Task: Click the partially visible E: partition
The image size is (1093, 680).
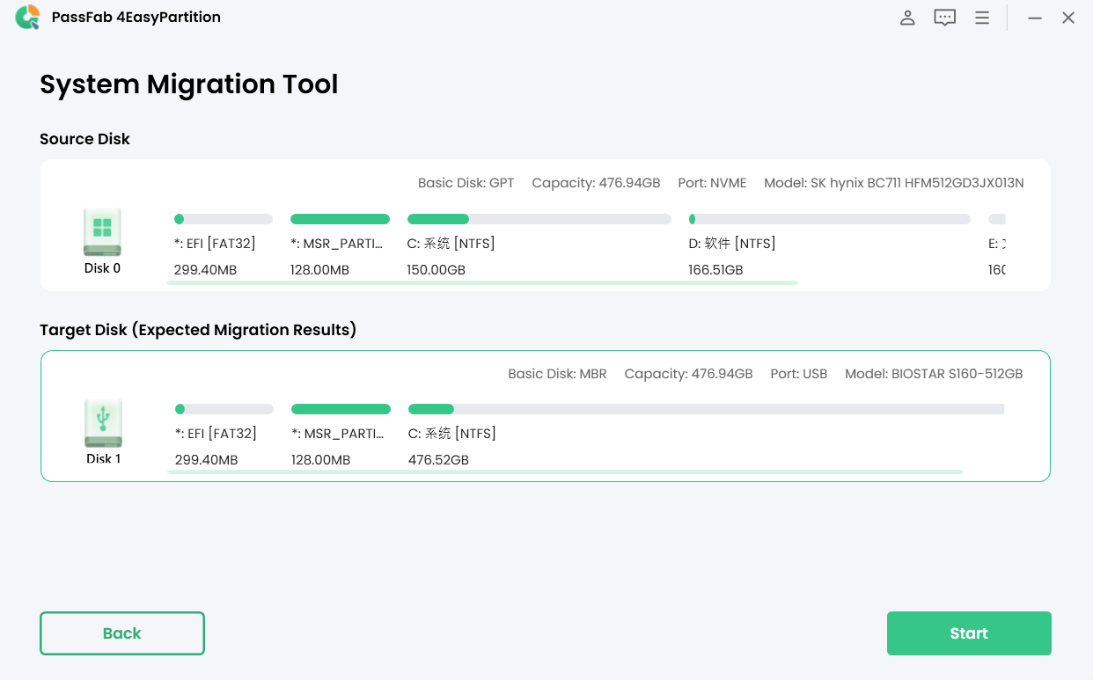Action: pos(999,243)
